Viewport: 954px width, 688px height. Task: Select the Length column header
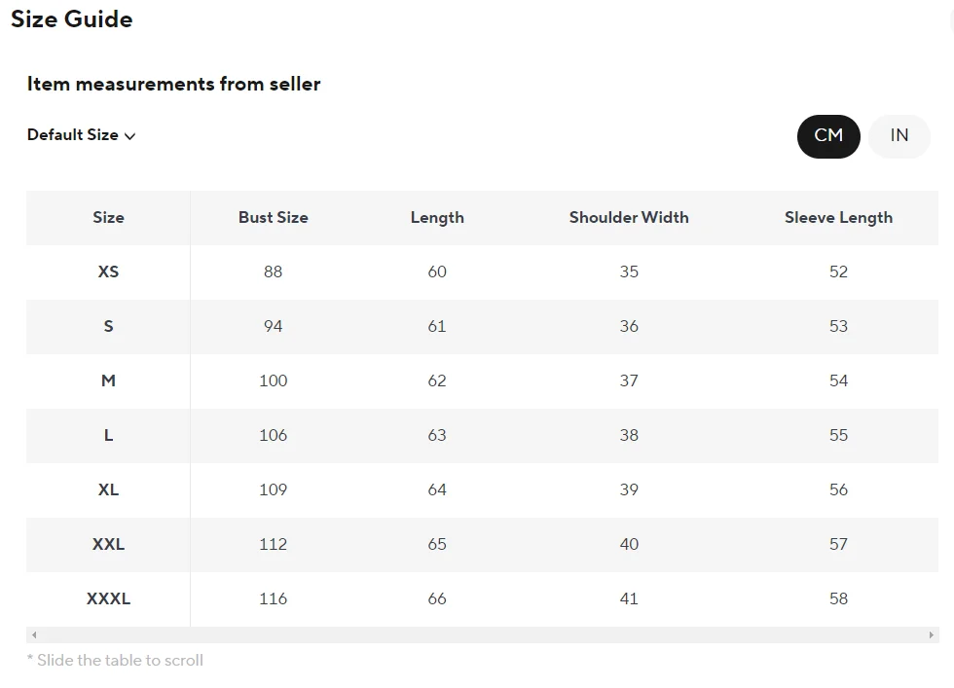[437, 218]
